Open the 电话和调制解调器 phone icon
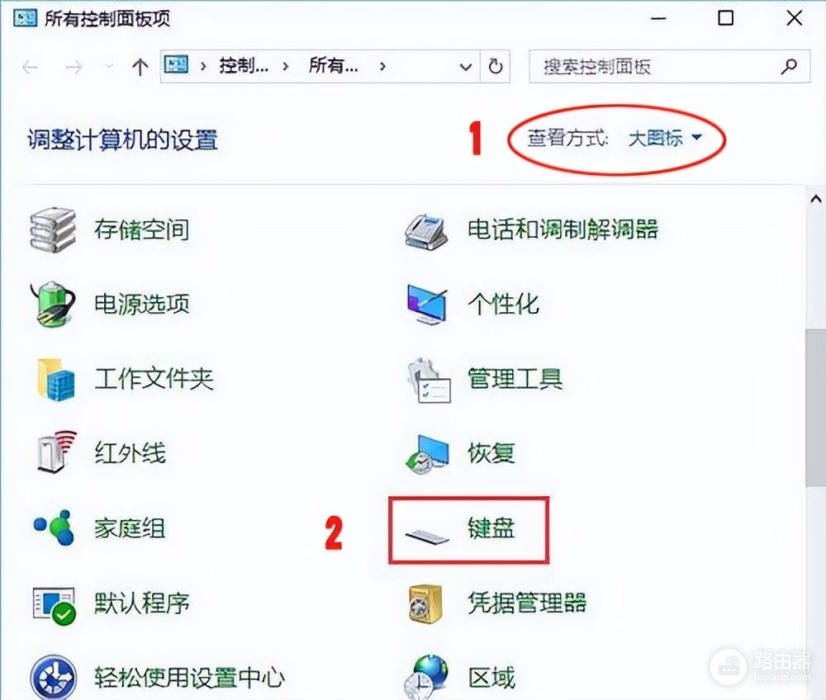The width and height of the screenshot is (826, 700). click(427, 232)
